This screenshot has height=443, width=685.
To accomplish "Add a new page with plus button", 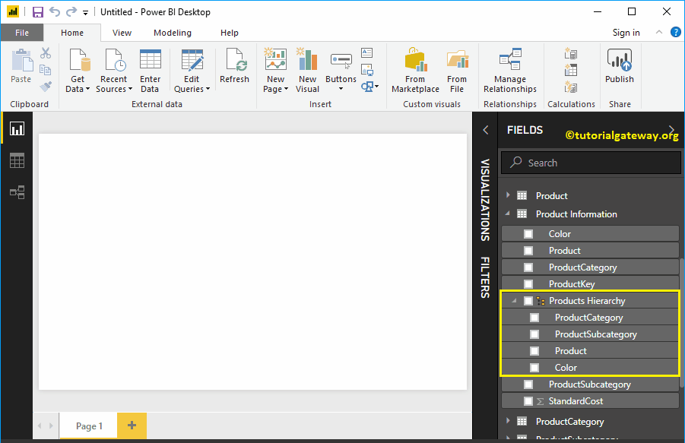I will point(132,426).
